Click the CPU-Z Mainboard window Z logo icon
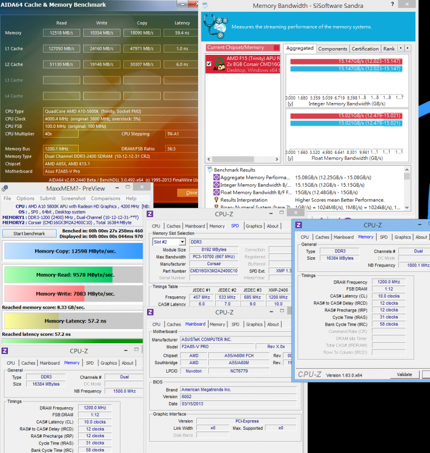Screen dimensions: 430x453 point(150,312)
